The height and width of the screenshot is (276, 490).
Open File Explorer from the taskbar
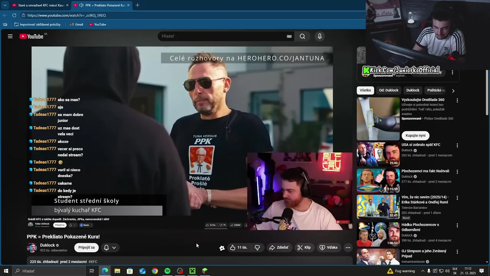pos(117,271)
